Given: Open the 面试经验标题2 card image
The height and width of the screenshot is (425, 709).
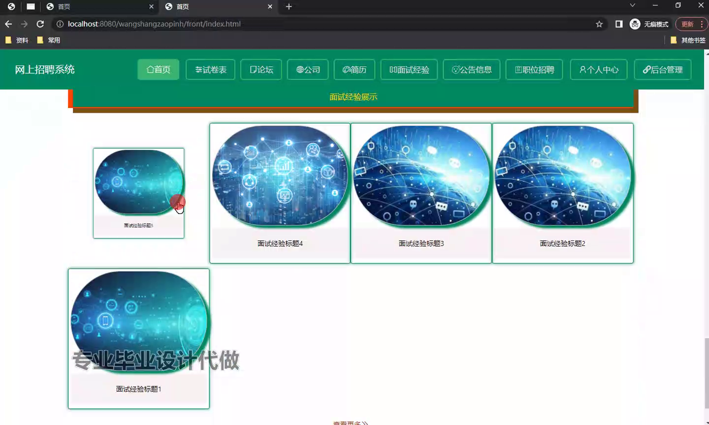Looking at the screenshot, I should point(563,176).
